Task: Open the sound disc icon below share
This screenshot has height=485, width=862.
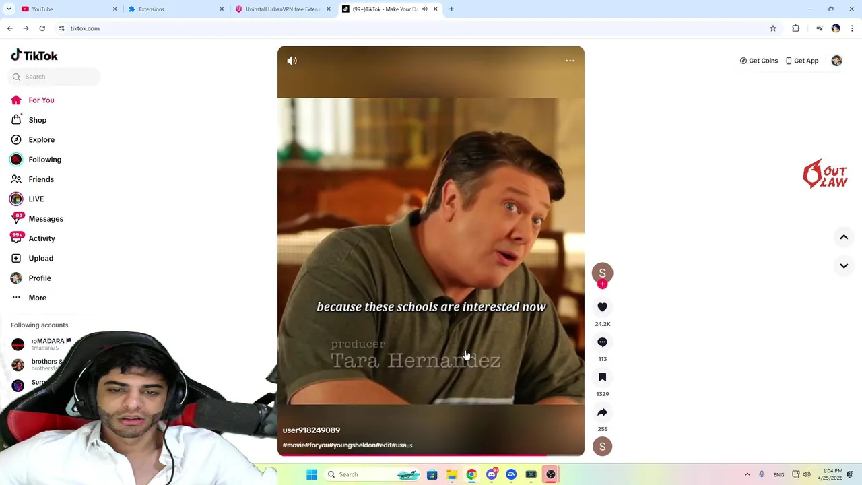Action: 602,446
